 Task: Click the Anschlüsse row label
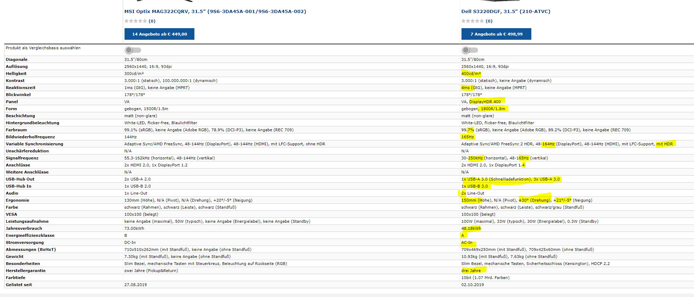(x=18, y=165)
